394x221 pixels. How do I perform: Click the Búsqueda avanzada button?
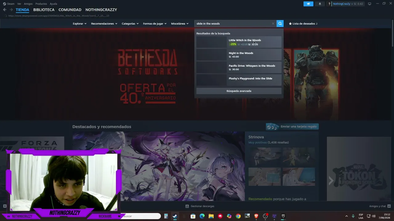pyautogui.click(x=239, y=91)
